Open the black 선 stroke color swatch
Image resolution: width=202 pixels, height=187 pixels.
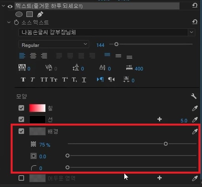37,119
